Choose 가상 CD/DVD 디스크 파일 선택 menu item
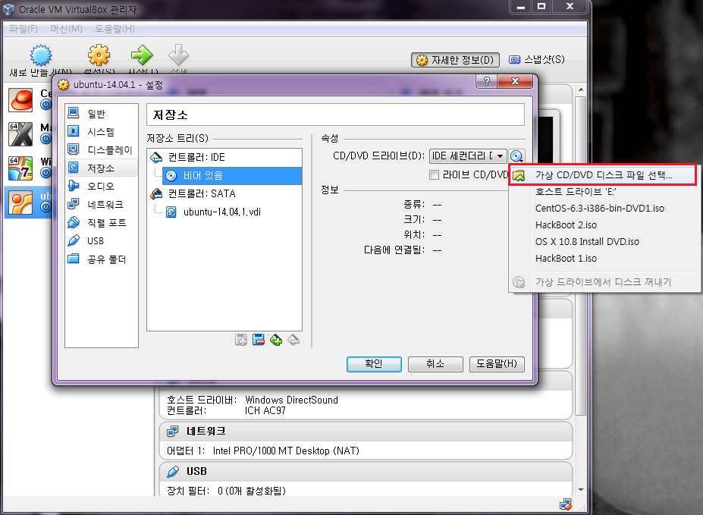The height and width of the screenshot is (515, 703). (x=603, y=175)
